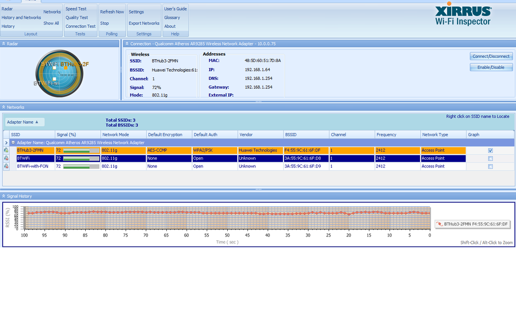
Task: Sort by Channel column header
Action: (352, 135)
